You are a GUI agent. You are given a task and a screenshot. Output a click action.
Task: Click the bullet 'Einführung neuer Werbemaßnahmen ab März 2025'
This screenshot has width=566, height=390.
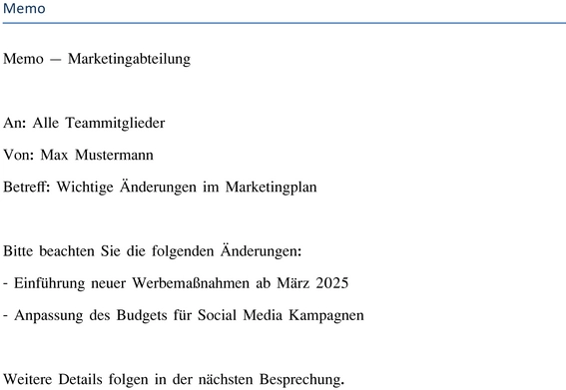point(176,283)
